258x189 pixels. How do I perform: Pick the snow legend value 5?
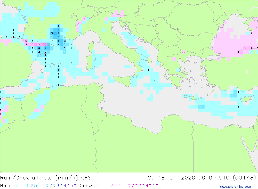pyautogui.click(x=120, y=186)
